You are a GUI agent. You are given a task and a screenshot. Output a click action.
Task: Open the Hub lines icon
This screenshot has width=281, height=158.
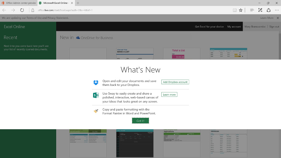coord(252,10)
